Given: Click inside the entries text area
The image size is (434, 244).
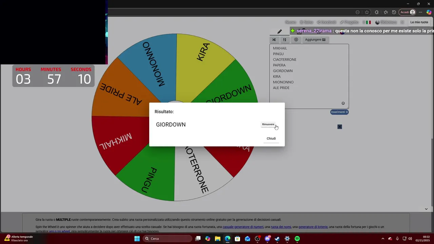Looking at the screenshot, I should (x=309, y=76).
